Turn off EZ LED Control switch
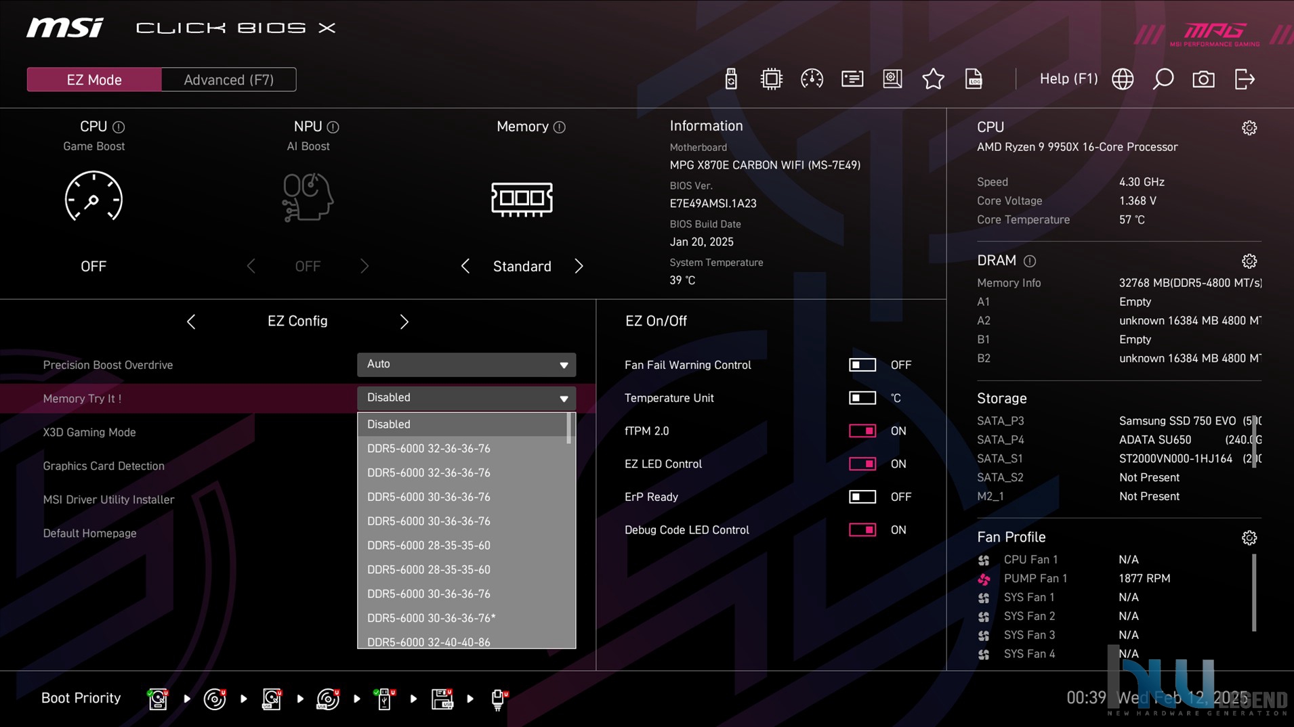The height and width of the screenshot is (727, 1294). [862, 464]
